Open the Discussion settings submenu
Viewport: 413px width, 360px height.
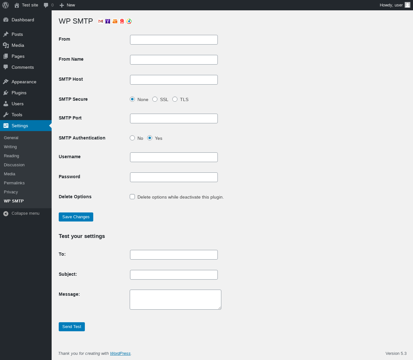click(14, 165)
